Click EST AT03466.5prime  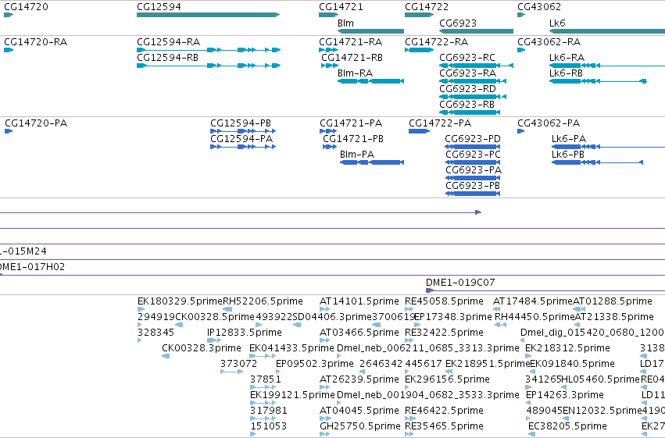tap(324, 340)
